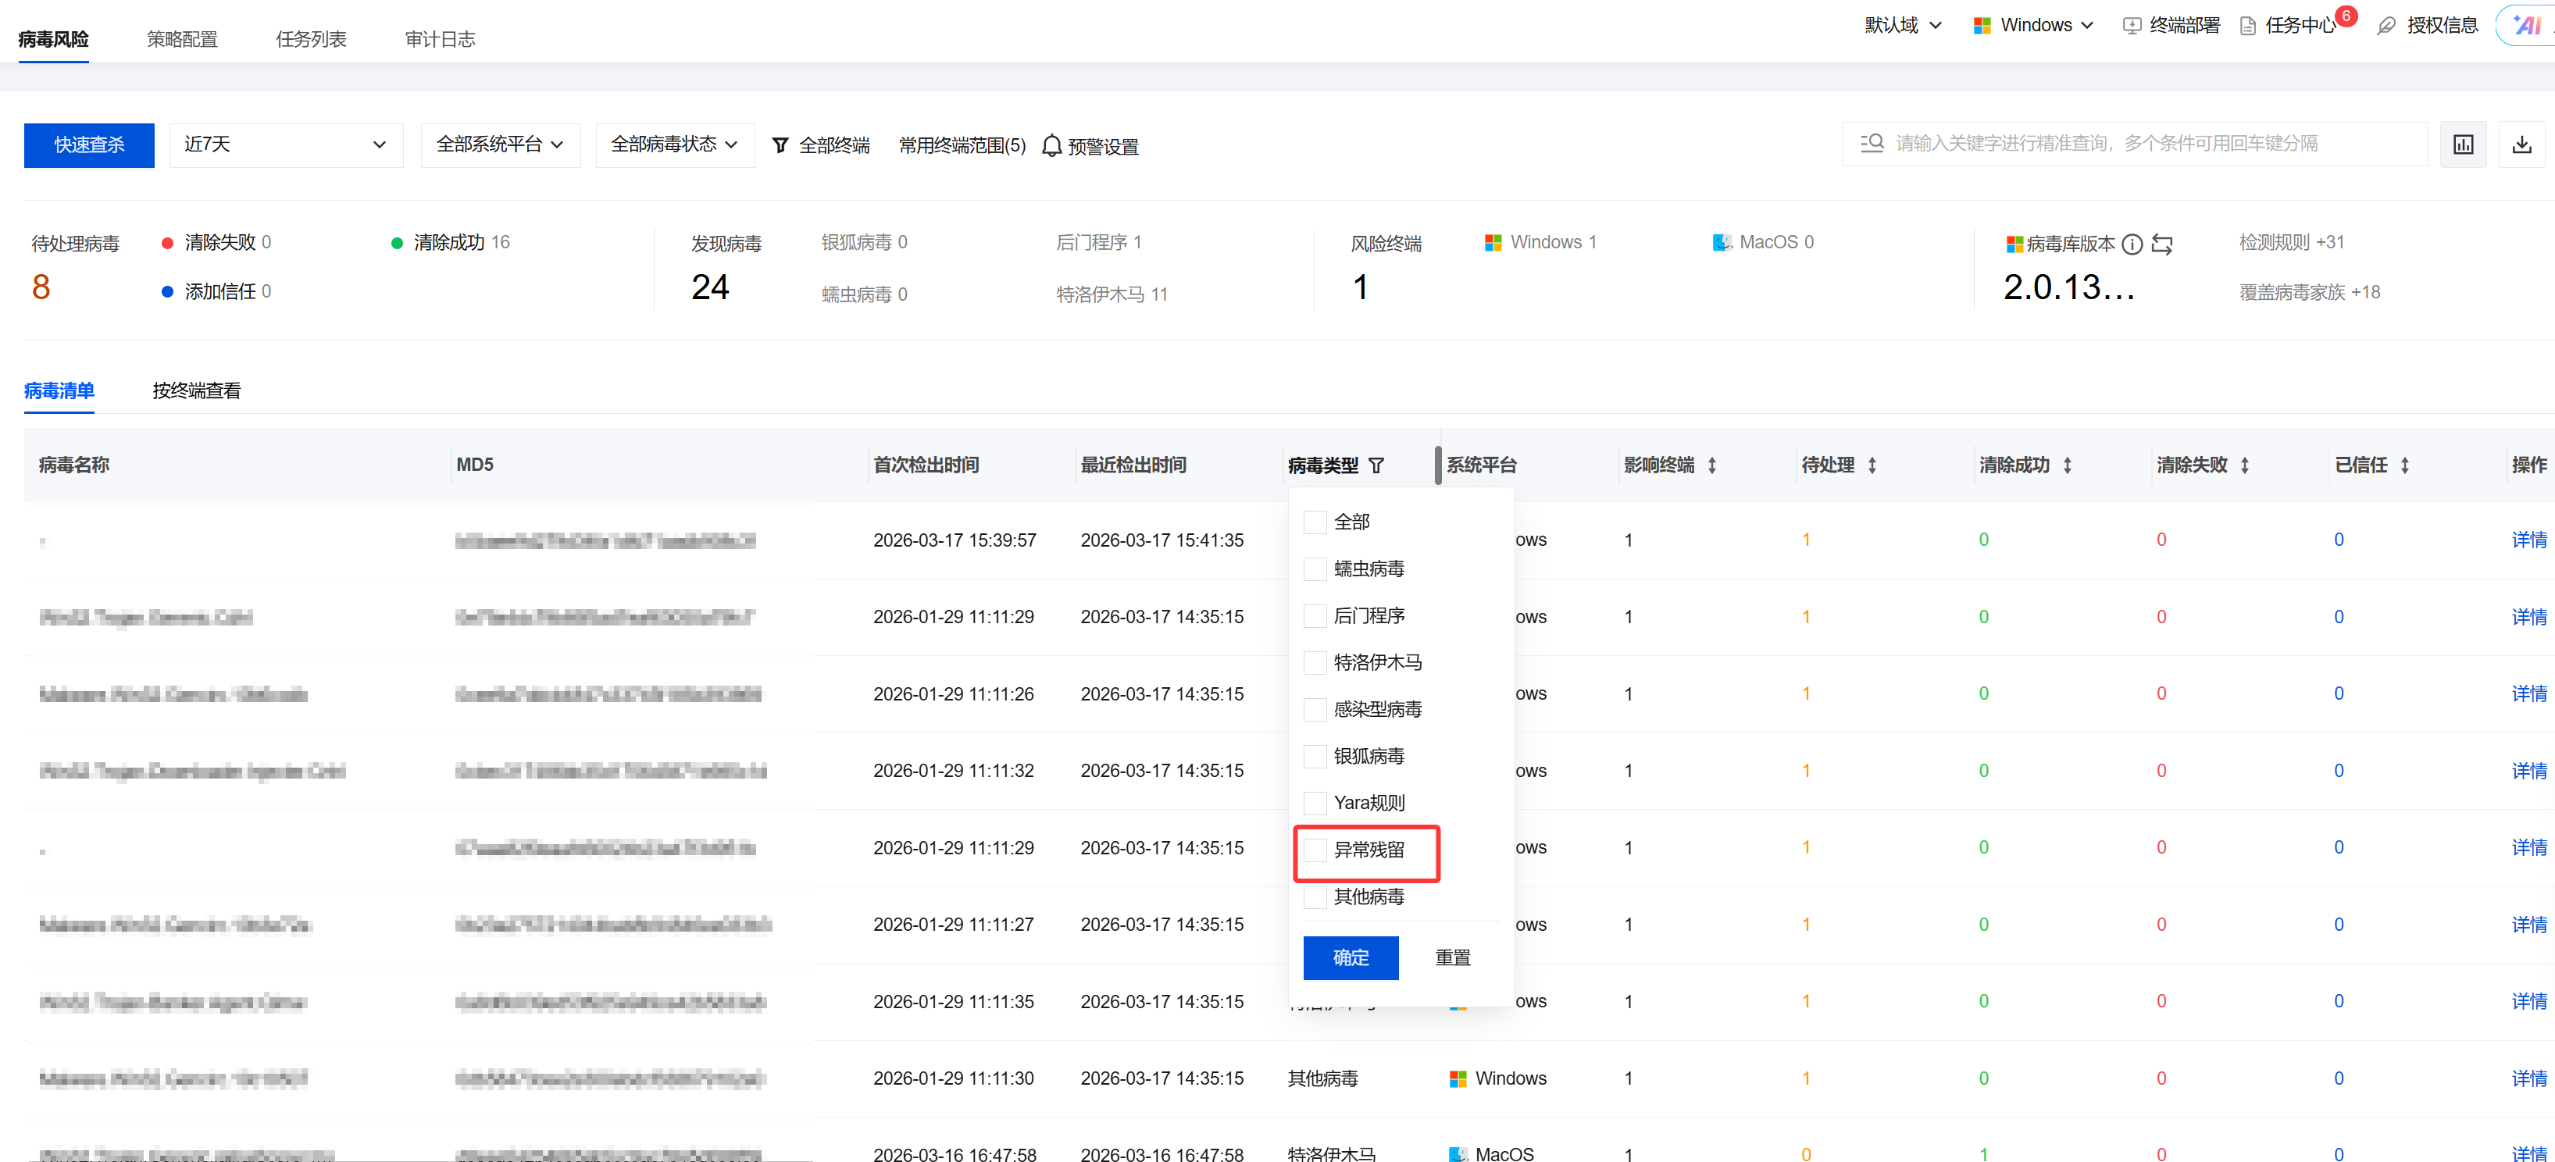
Task: Click the chart statistics icon beside search
Action: click(x=2463, y=144)
